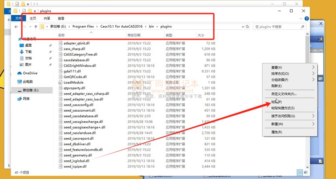The height and width of the screenshot is (179, 336).
Task: Expand the address bar history dropdown
Action: point(243,27)
